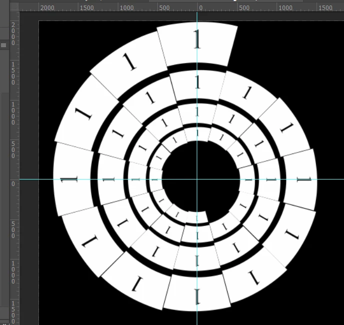This screenshot has width=344, height=325.
Task: Open the panel menu hamburger icon
Action: (3, 45)
